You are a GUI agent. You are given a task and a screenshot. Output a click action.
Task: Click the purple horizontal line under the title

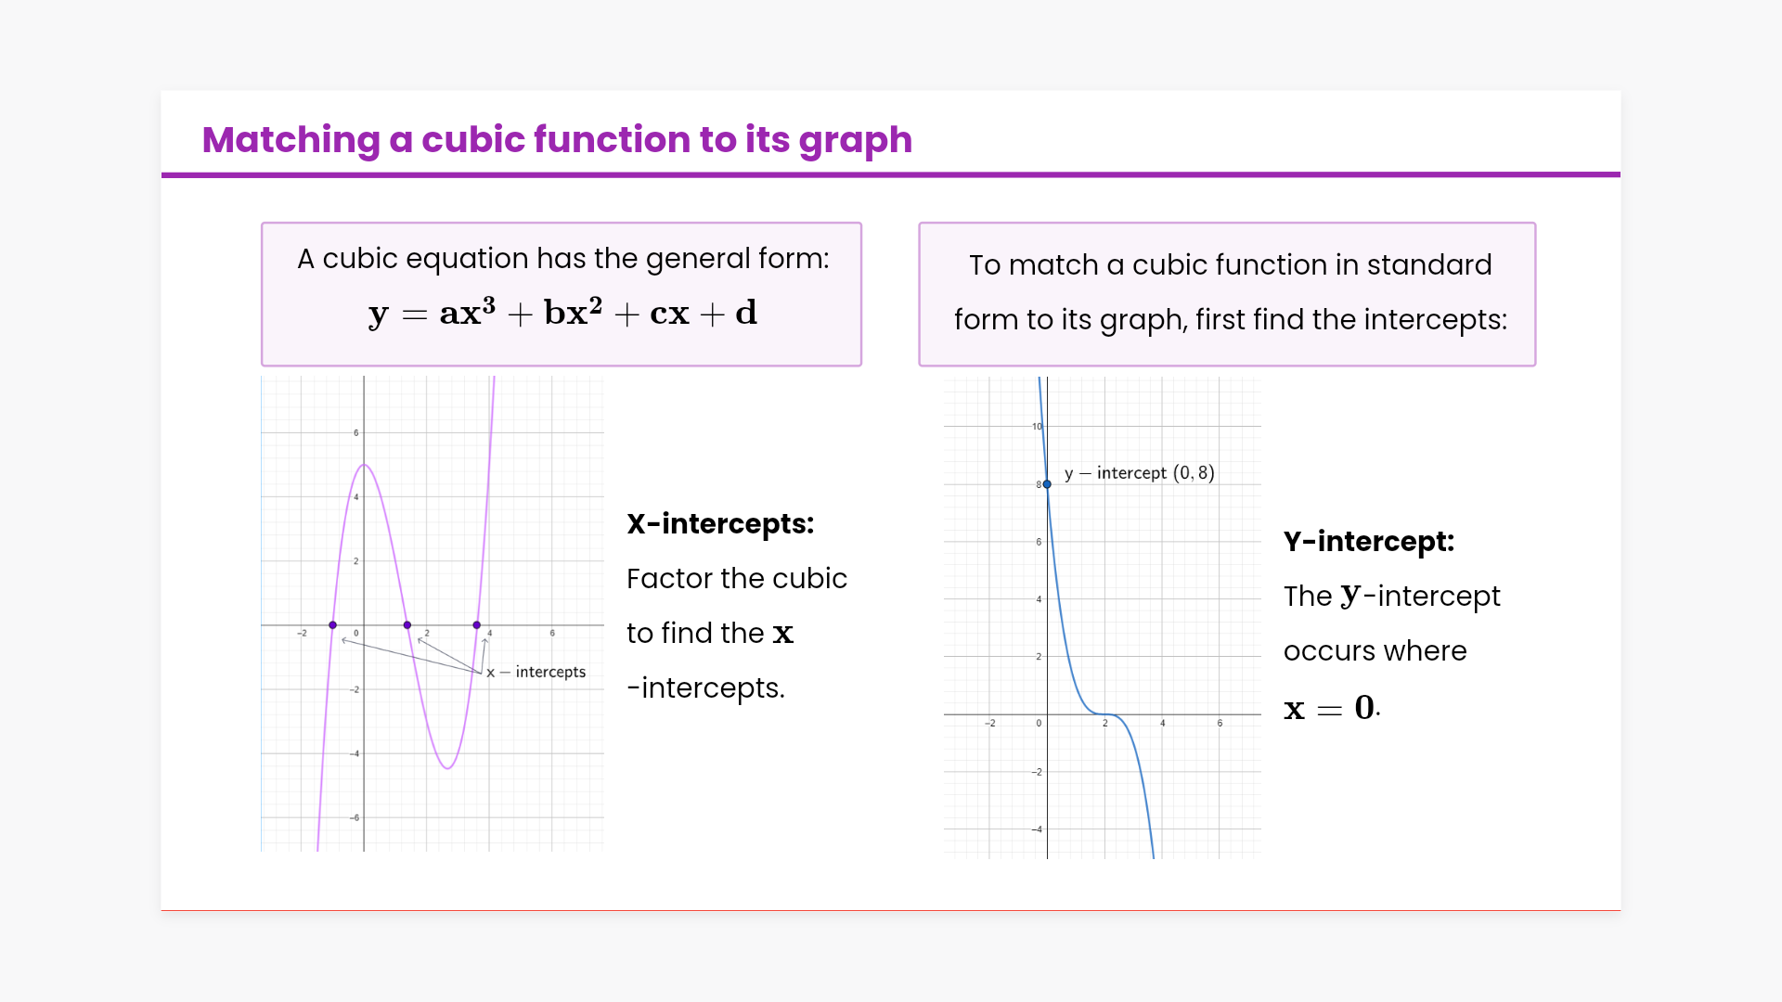(891, 174)
